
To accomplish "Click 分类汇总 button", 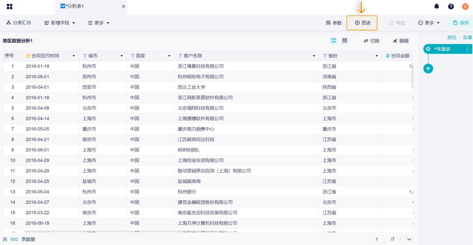I will point(19,23).
